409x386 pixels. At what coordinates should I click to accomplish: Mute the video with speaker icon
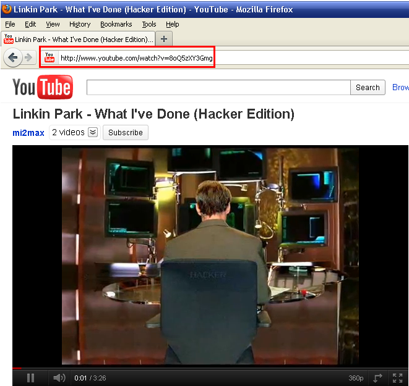pos(59,378)
